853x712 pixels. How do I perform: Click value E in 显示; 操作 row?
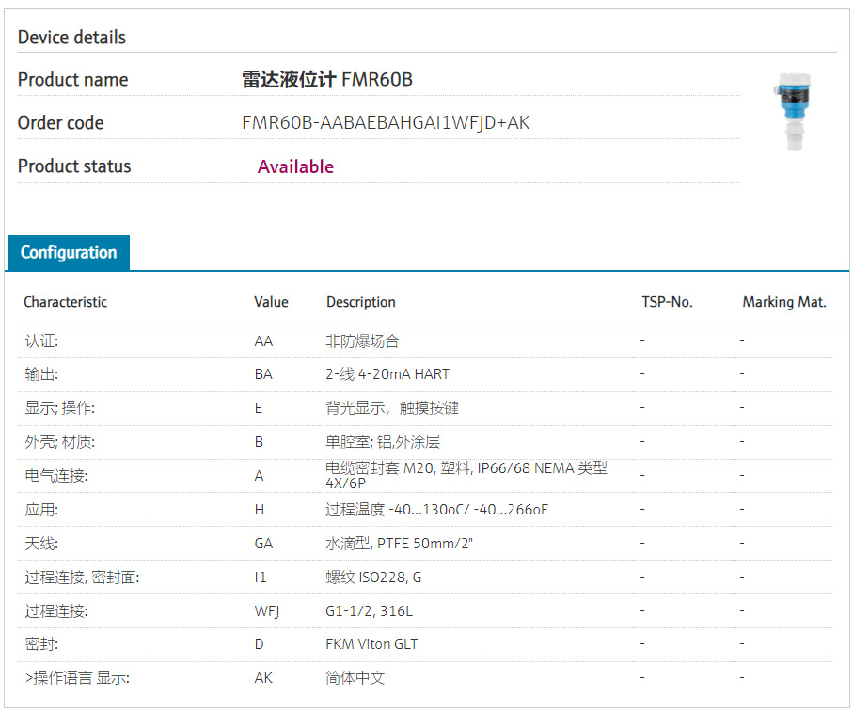click(x=259, y=408)
